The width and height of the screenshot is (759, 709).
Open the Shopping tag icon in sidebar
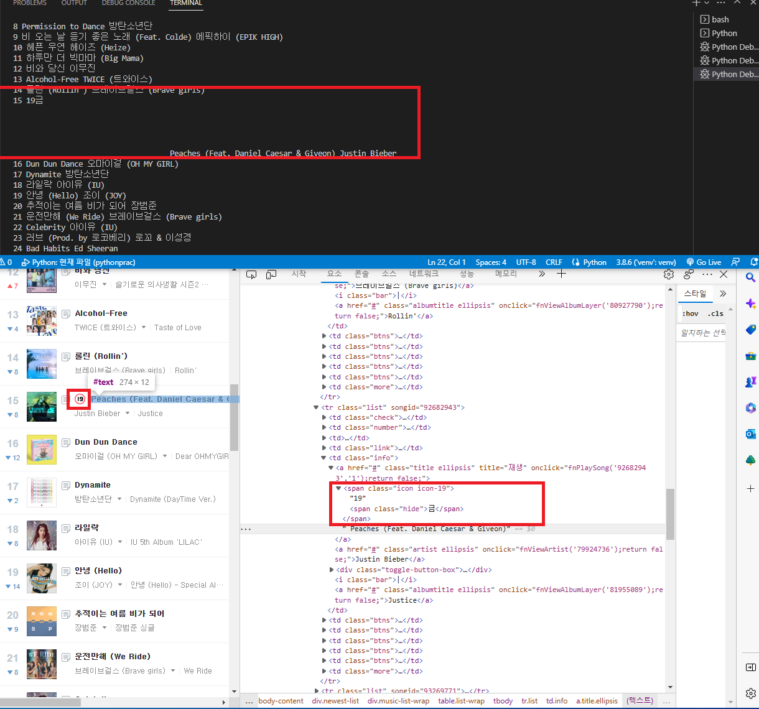pyautogui.click(x=750, y=330)
